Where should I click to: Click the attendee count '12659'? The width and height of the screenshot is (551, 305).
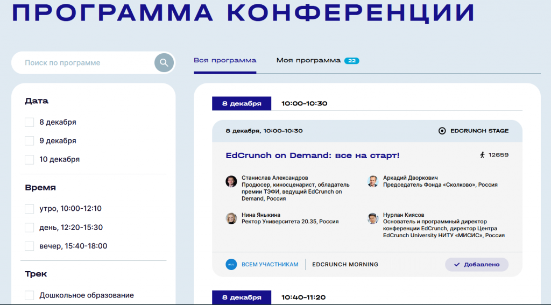pos(499,155)
